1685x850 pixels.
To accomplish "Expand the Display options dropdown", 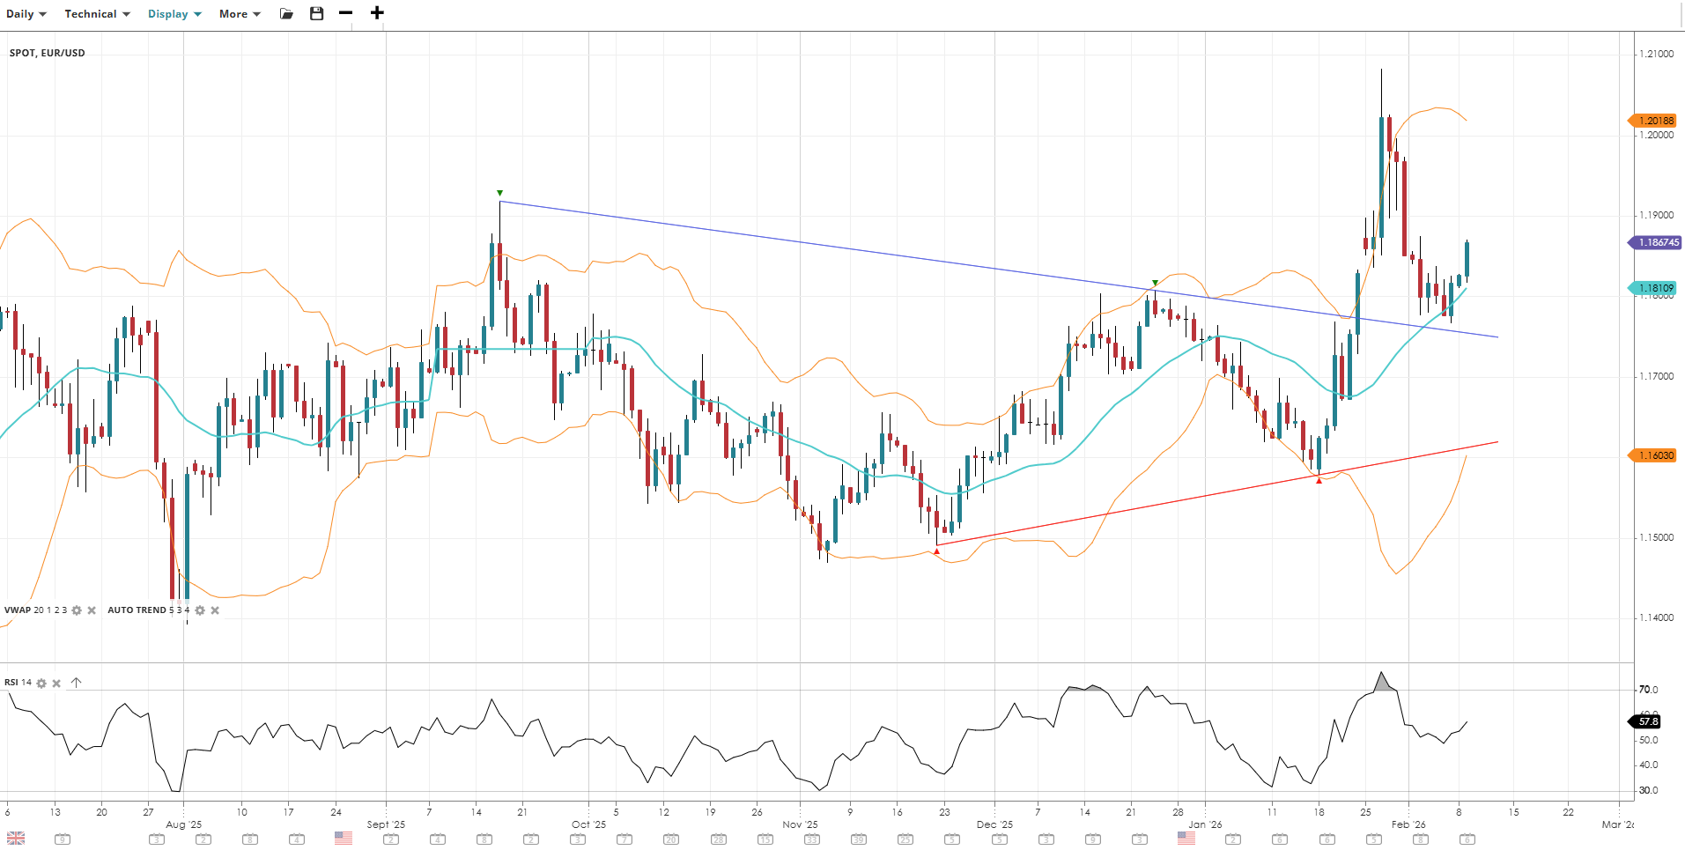I will coord(174,14).
